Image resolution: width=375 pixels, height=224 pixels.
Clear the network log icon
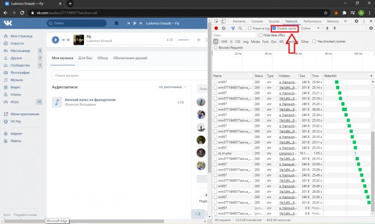coord(223,28)
